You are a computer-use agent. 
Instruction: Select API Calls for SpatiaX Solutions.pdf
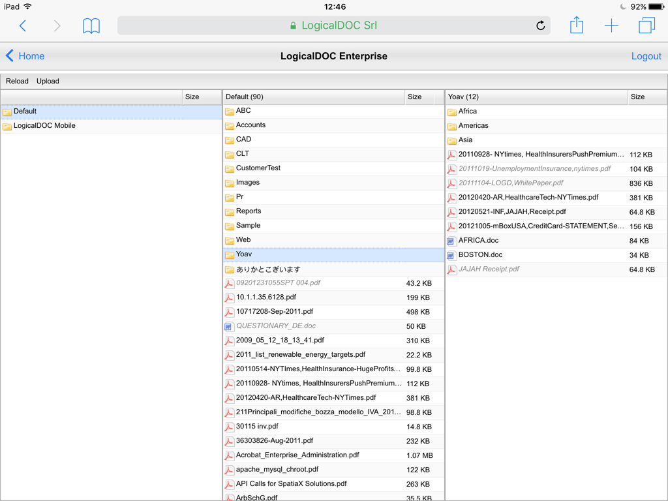(x=333, y=484)
